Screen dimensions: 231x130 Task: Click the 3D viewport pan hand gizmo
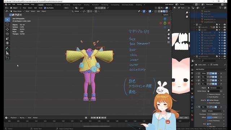[x=169, y=34]
